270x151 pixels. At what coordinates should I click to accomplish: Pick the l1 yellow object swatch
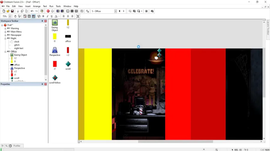(x=55, y=37)
